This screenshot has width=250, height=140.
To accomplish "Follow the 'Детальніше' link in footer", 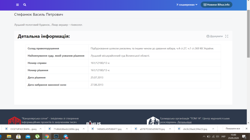I will (x=184, y=122).
